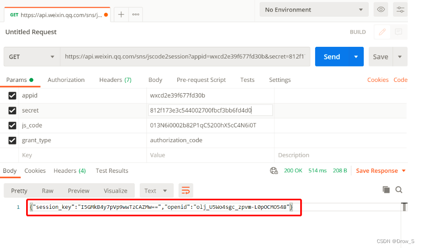
Task: Toggle the word wrap icon in response
Action: click(186, 191)
